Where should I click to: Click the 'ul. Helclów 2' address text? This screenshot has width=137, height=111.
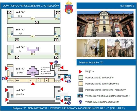pyautogui.click(x=127, y=6)
